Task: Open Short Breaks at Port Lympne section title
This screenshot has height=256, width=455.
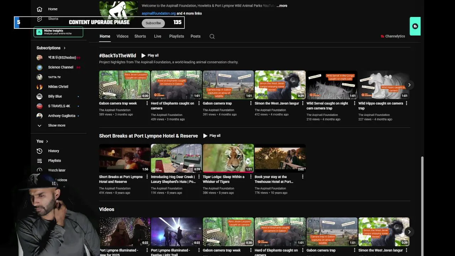Action: coord(148,136)
